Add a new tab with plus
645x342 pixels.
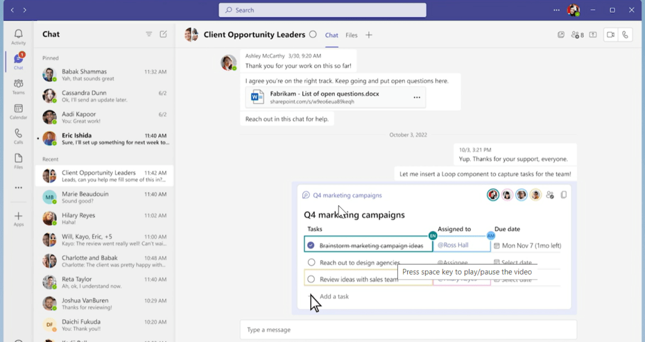pos(369,35)
